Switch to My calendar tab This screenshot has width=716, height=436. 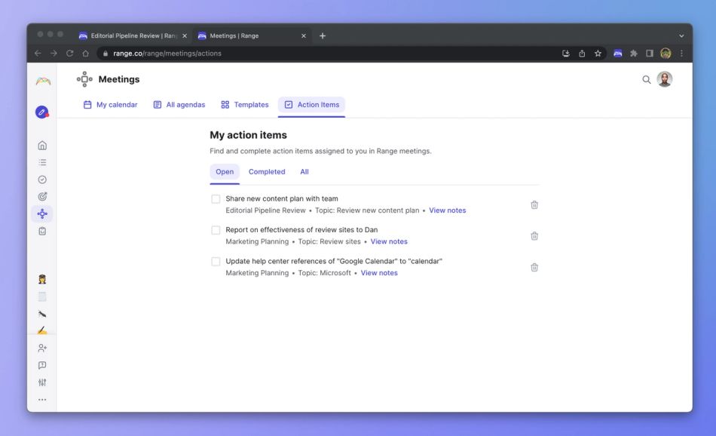click(x=110, y=105)
